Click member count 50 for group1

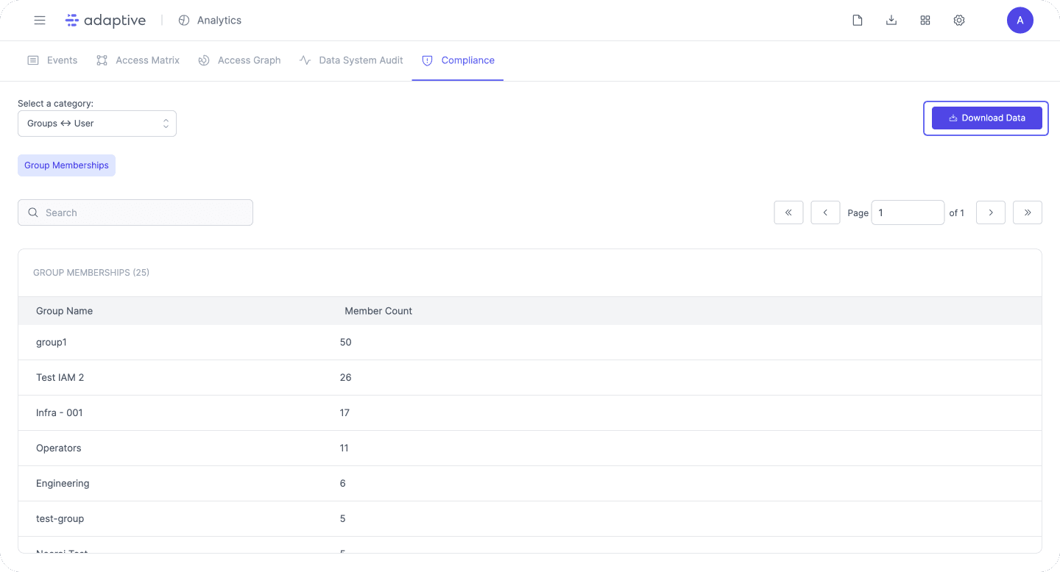tap(346, 343)
